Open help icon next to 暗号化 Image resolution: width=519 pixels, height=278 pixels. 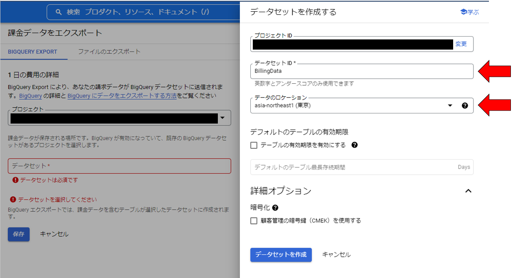click(275, 208)
